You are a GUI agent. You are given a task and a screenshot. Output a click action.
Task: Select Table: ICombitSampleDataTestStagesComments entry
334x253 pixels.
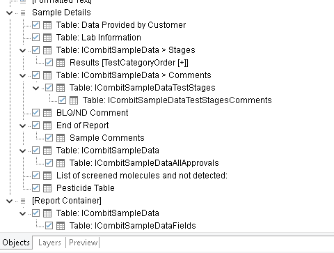coord(177,100)
